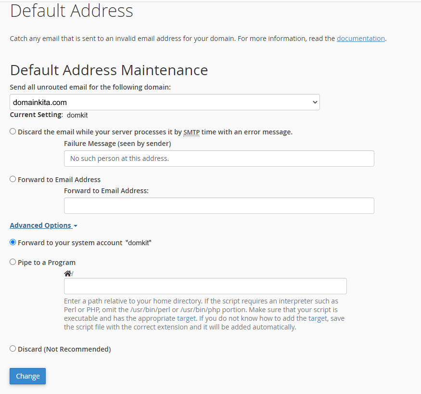Click the Pipe to a Program path field
The image size is (421, 394).
[205, 286]
